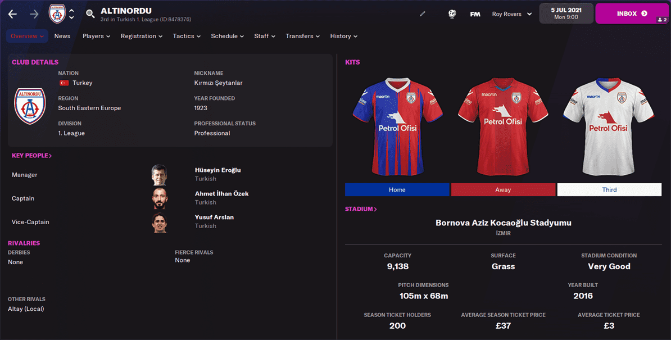Click the 200 season ticket holders value

pos(397,326)
